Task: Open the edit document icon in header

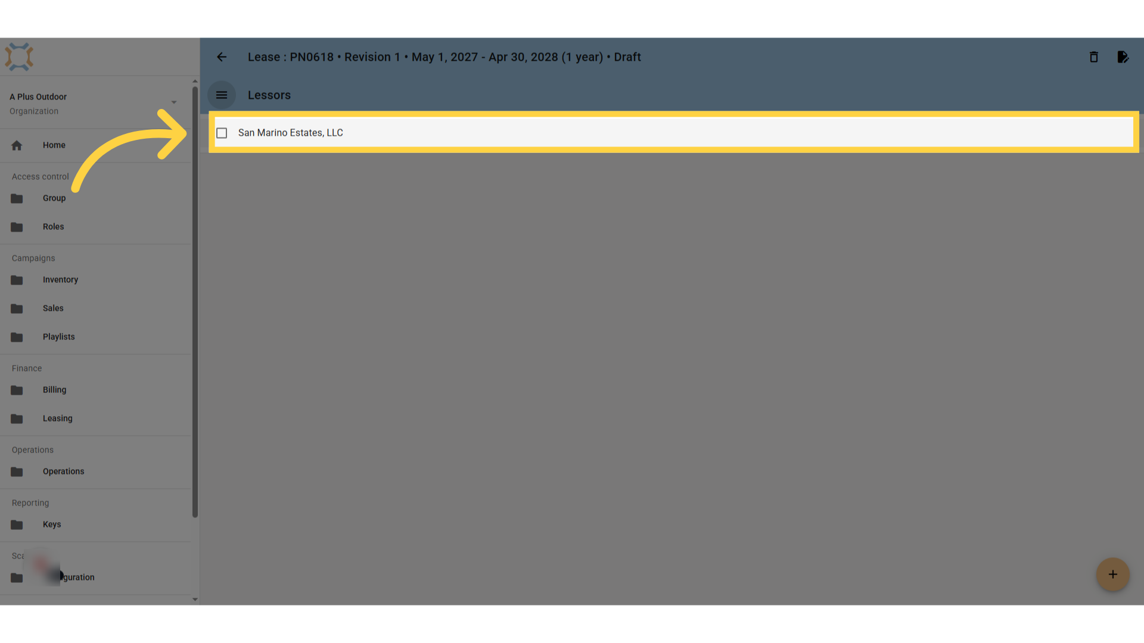Action: (1123, 57)
